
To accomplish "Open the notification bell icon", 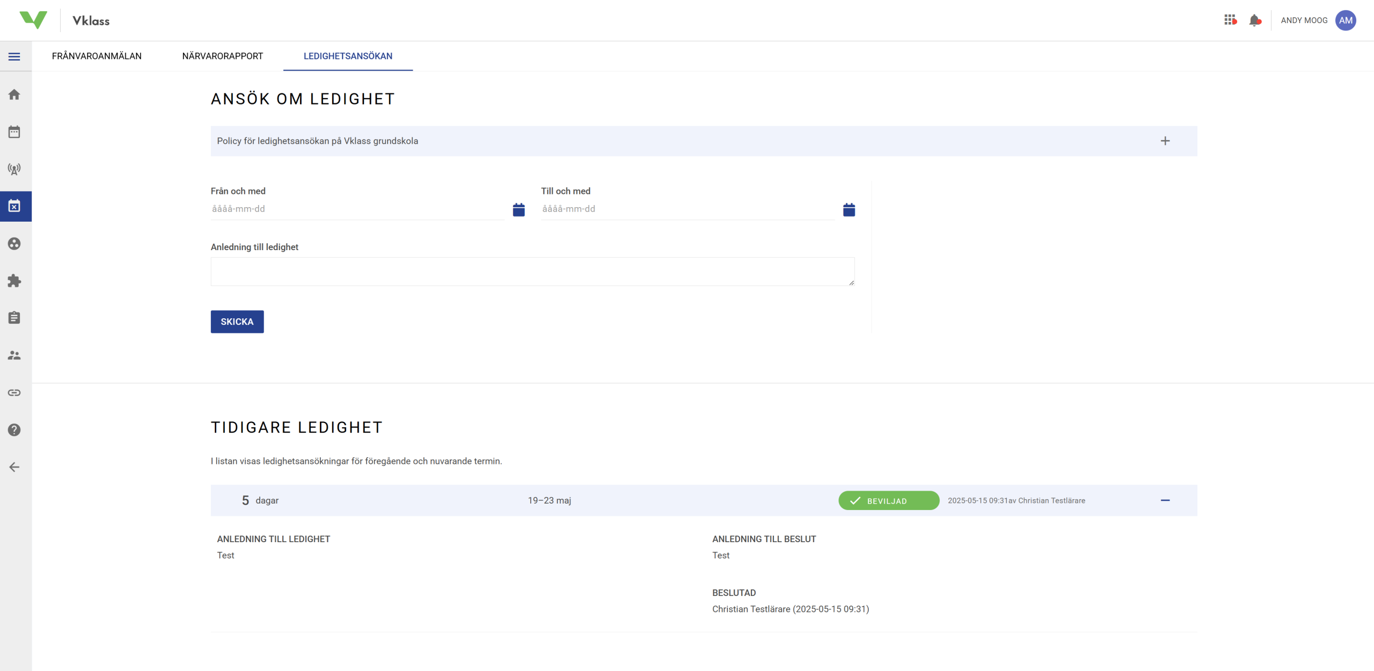I will pos(1254,20).
